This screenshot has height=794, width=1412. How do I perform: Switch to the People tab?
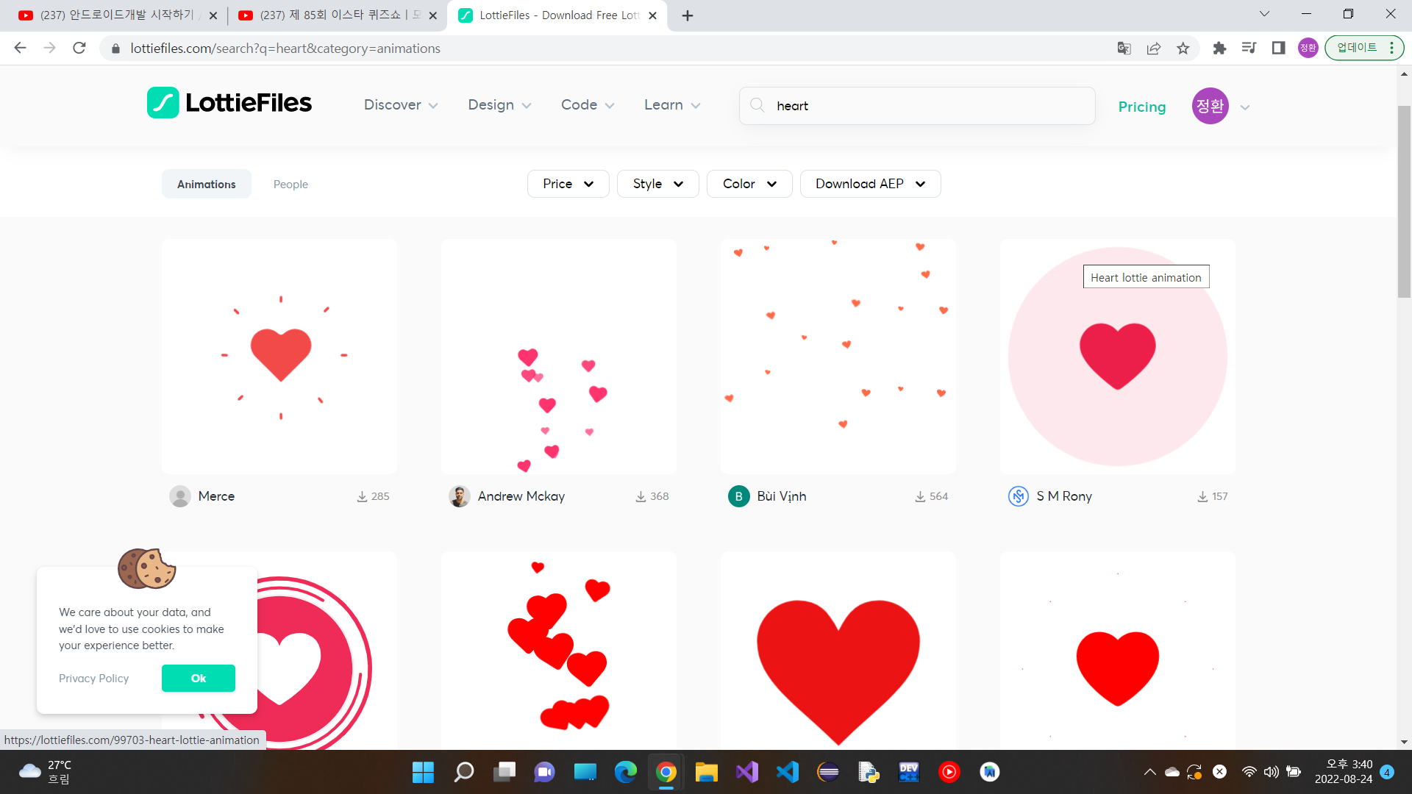[x=290, y=185]
